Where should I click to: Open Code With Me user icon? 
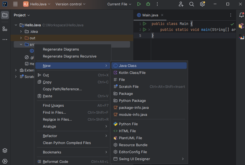click(181, 4)
